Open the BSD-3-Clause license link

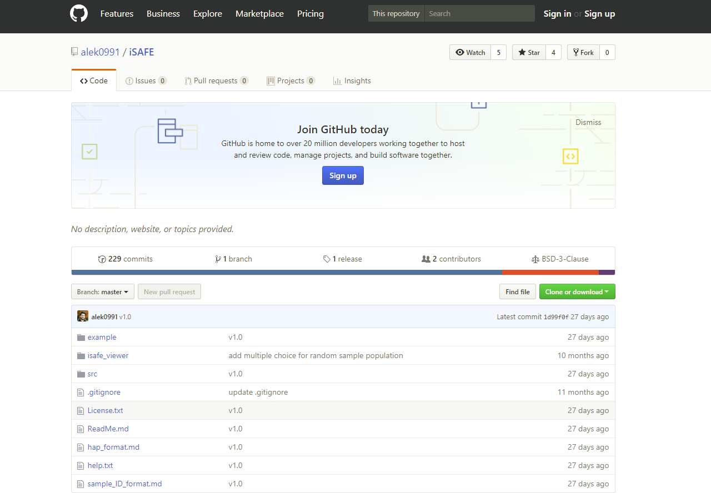[560, 259]
